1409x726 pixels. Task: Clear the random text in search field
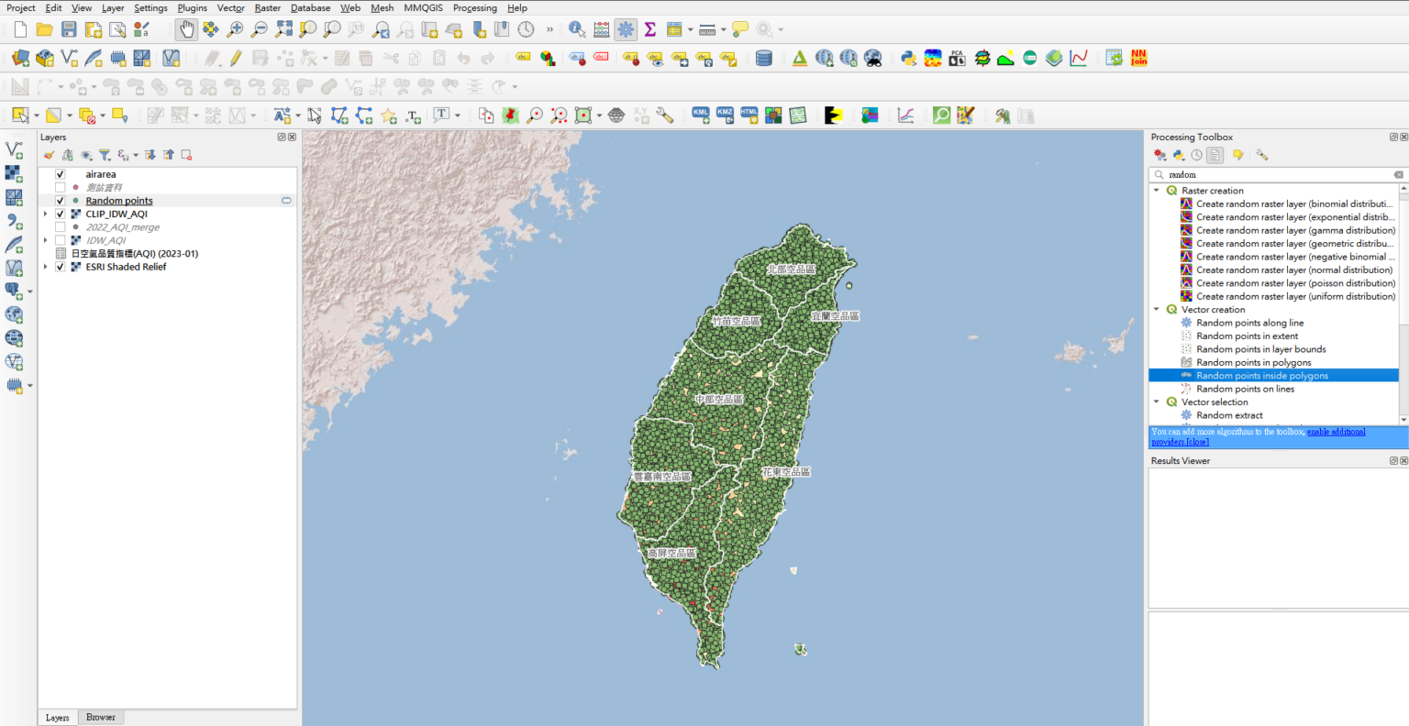tap(1399, 173)
